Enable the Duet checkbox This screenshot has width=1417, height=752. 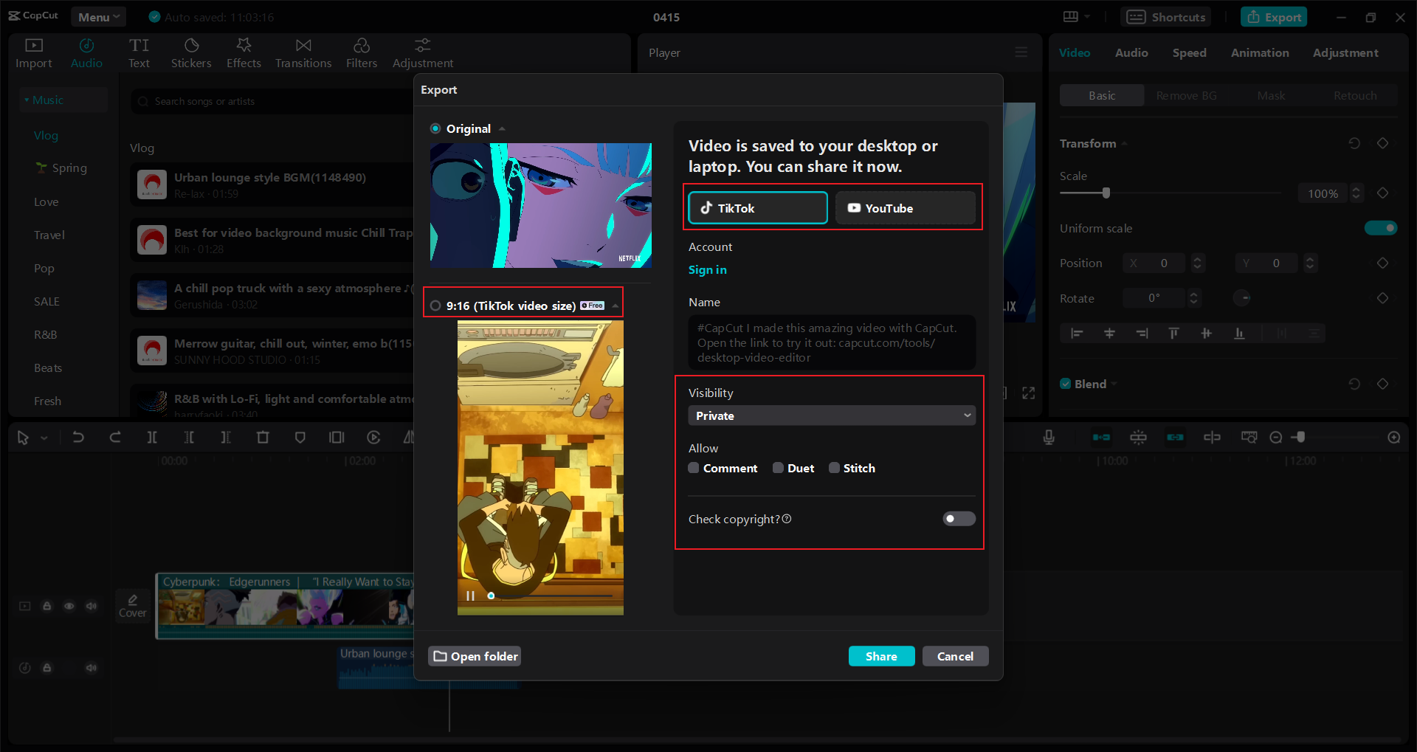pyautogui.click(x=778, y=468)
